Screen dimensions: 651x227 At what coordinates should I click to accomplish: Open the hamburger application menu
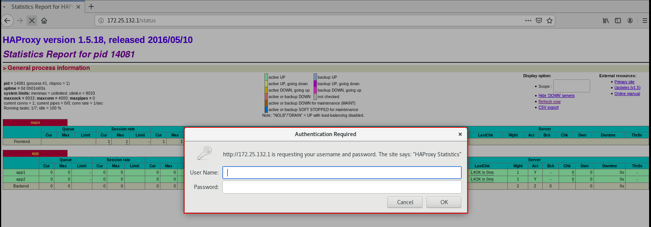[x=645, y=21]
